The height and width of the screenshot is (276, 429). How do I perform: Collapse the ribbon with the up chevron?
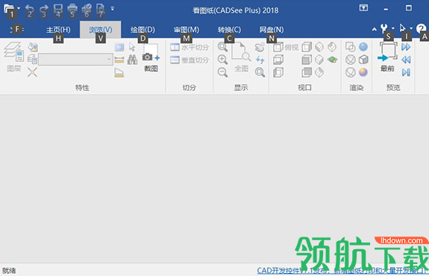coord(374,29)
